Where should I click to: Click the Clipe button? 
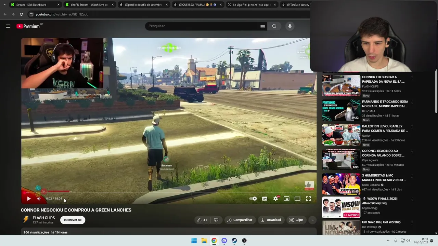tap(296, 220)
